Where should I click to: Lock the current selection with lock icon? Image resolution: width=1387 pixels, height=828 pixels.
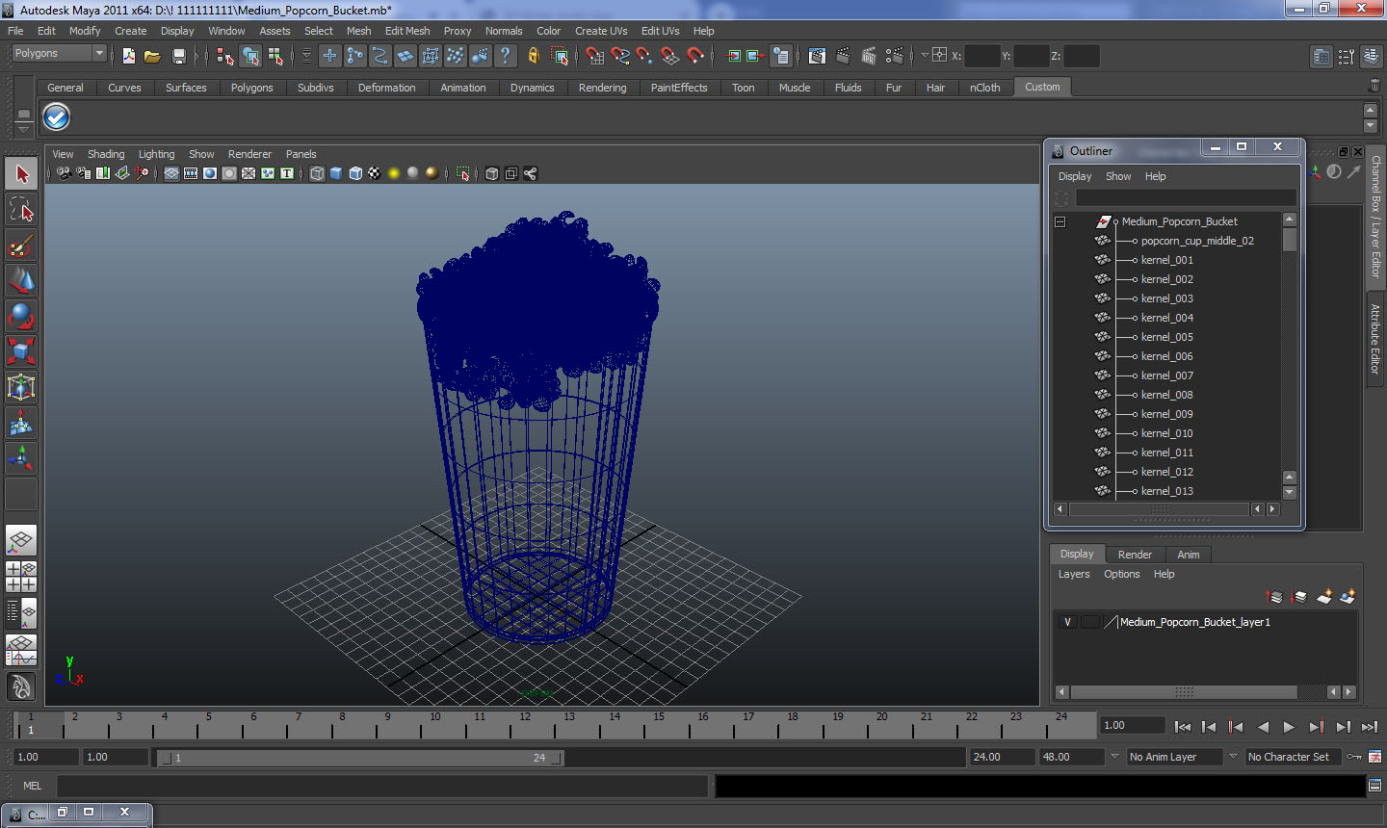533,56
